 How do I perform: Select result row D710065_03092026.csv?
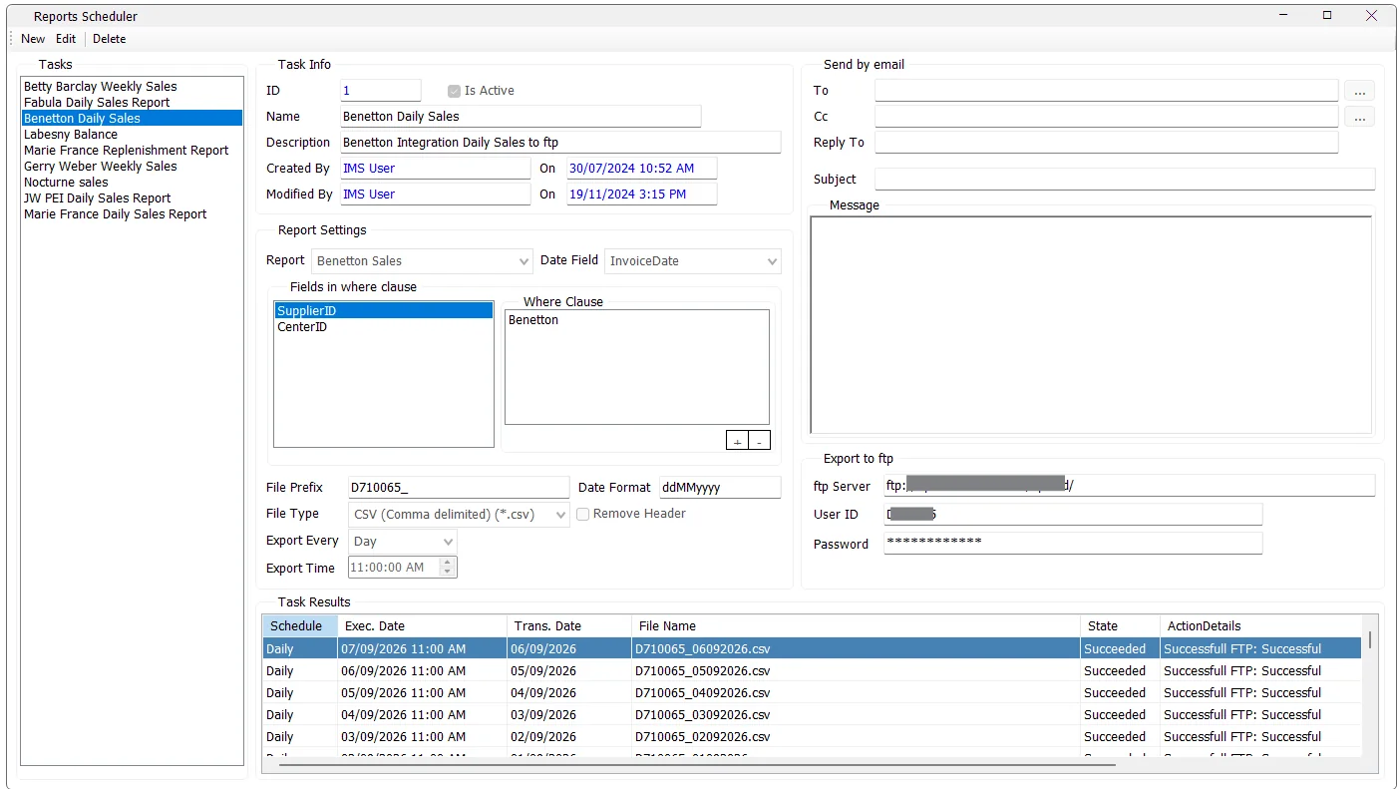(812, 715)
